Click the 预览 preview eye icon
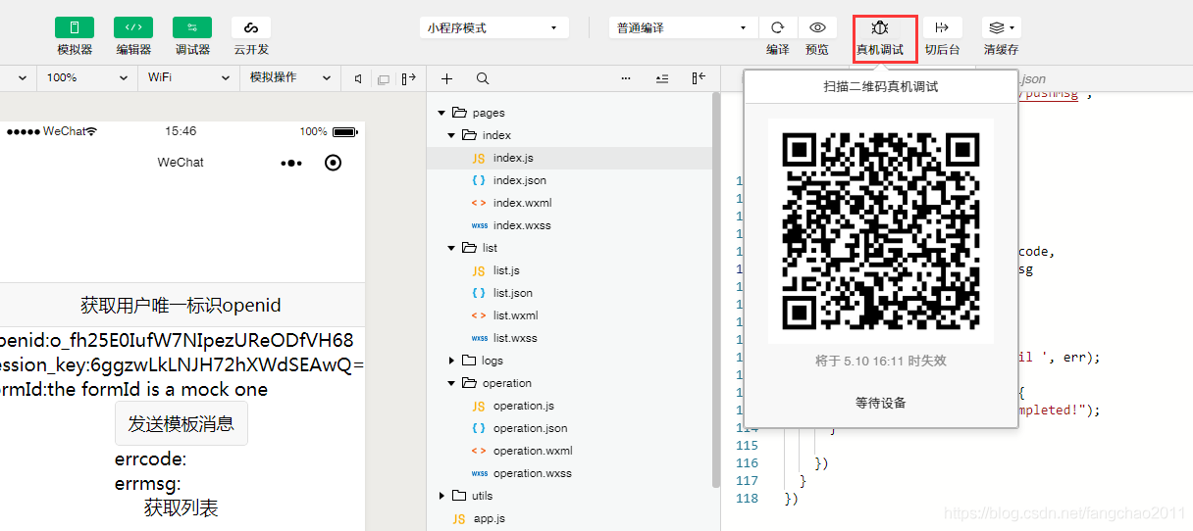Viewport: 1193px width, 531px height. pos(817,27)
